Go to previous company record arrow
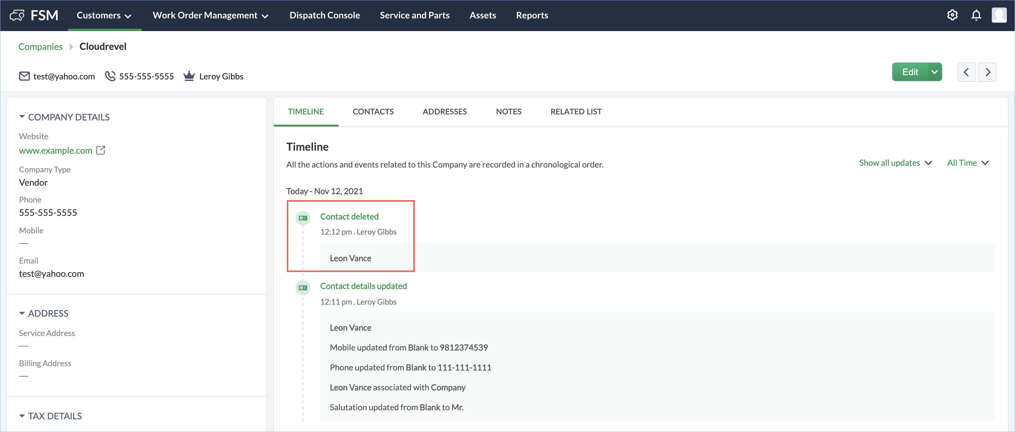The height and width of the screenshot is (432, 1015). pyautogui.click(x=966, y=72)
